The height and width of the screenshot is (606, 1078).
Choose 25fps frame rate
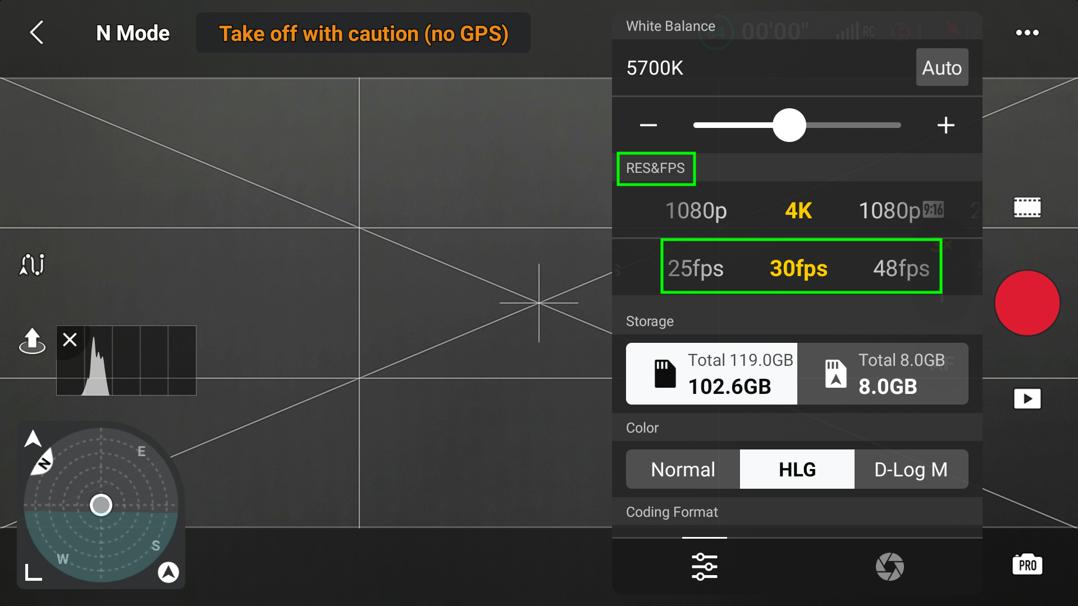(x=696, y=268)
